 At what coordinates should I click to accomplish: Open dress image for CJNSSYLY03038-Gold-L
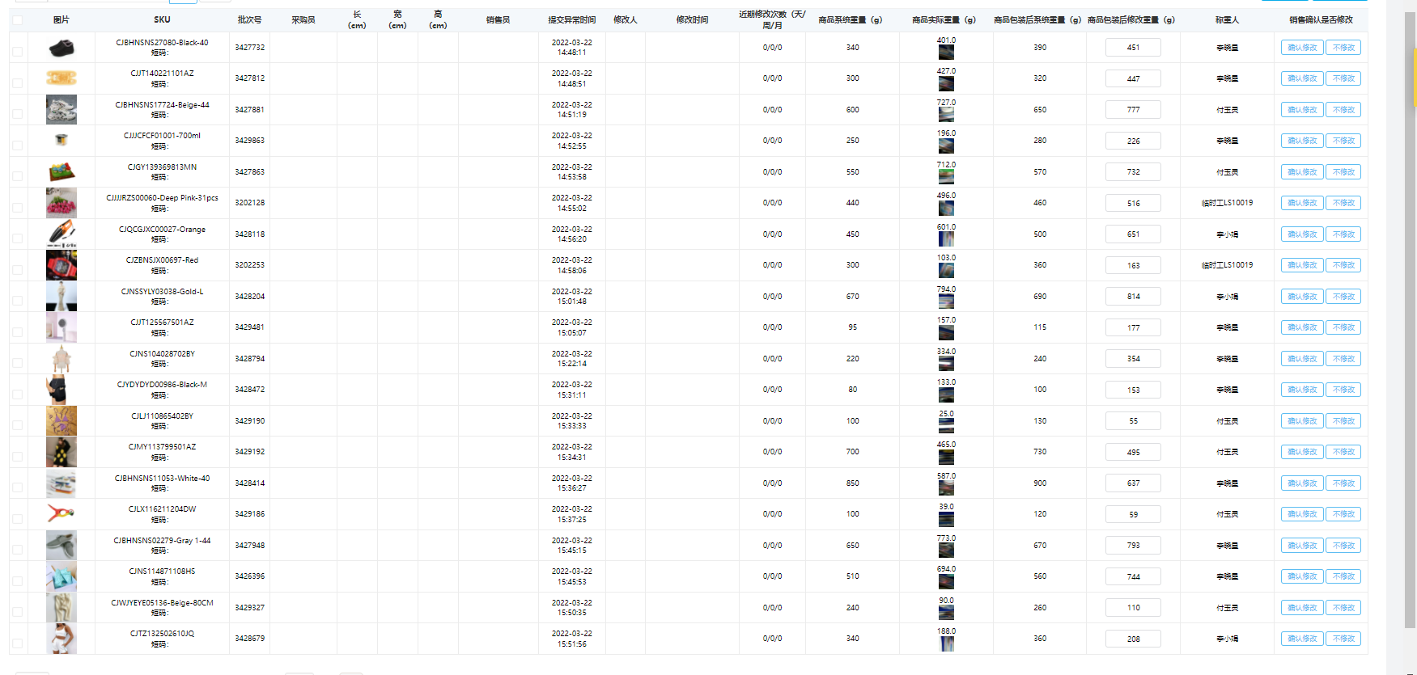click(x=62, y=296)
